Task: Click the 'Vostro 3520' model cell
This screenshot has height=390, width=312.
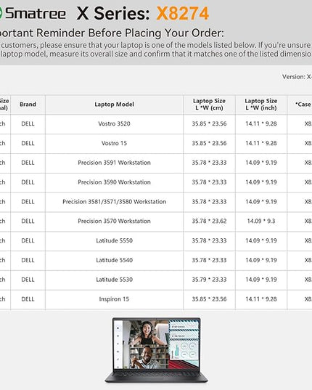Action: click(x=114, y=124)
